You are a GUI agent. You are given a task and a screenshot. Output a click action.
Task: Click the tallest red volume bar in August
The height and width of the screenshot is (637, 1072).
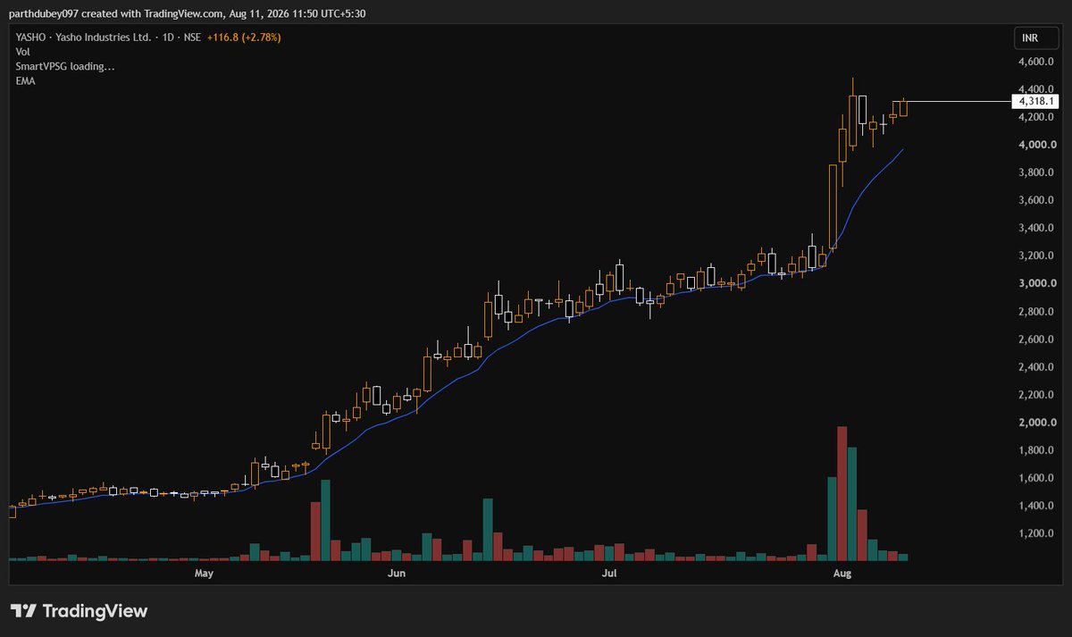pyautogui.click(x=842, y=493)
